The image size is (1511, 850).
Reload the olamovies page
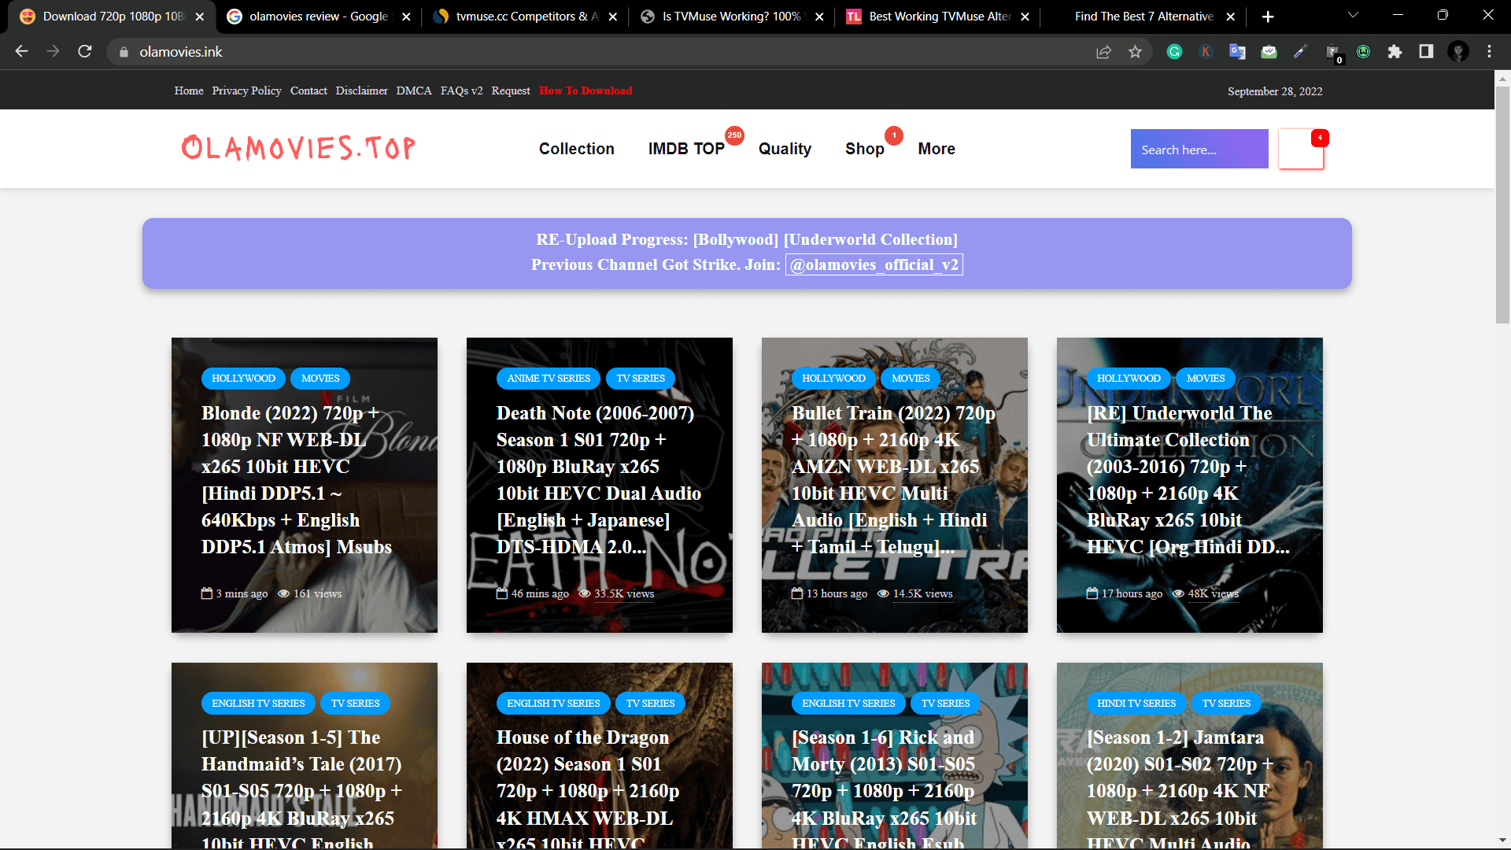[85, 51]
